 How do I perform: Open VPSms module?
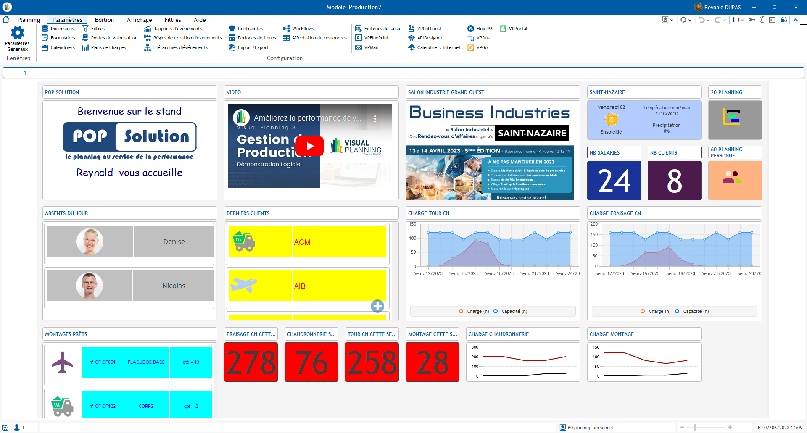pos(479,38)
